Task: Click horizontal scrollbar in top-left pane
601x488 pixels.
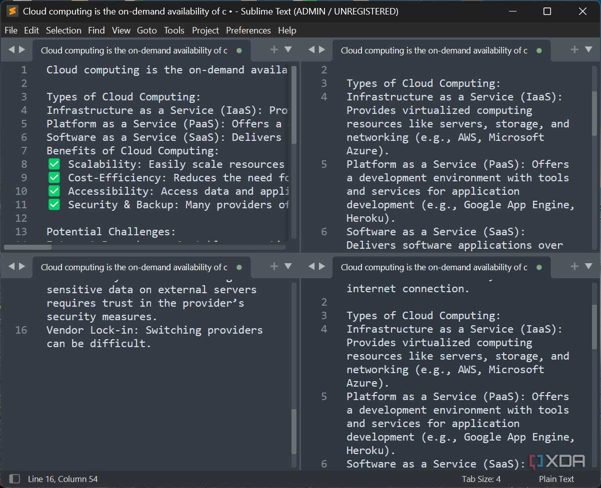Action: [x=27, y=247]
